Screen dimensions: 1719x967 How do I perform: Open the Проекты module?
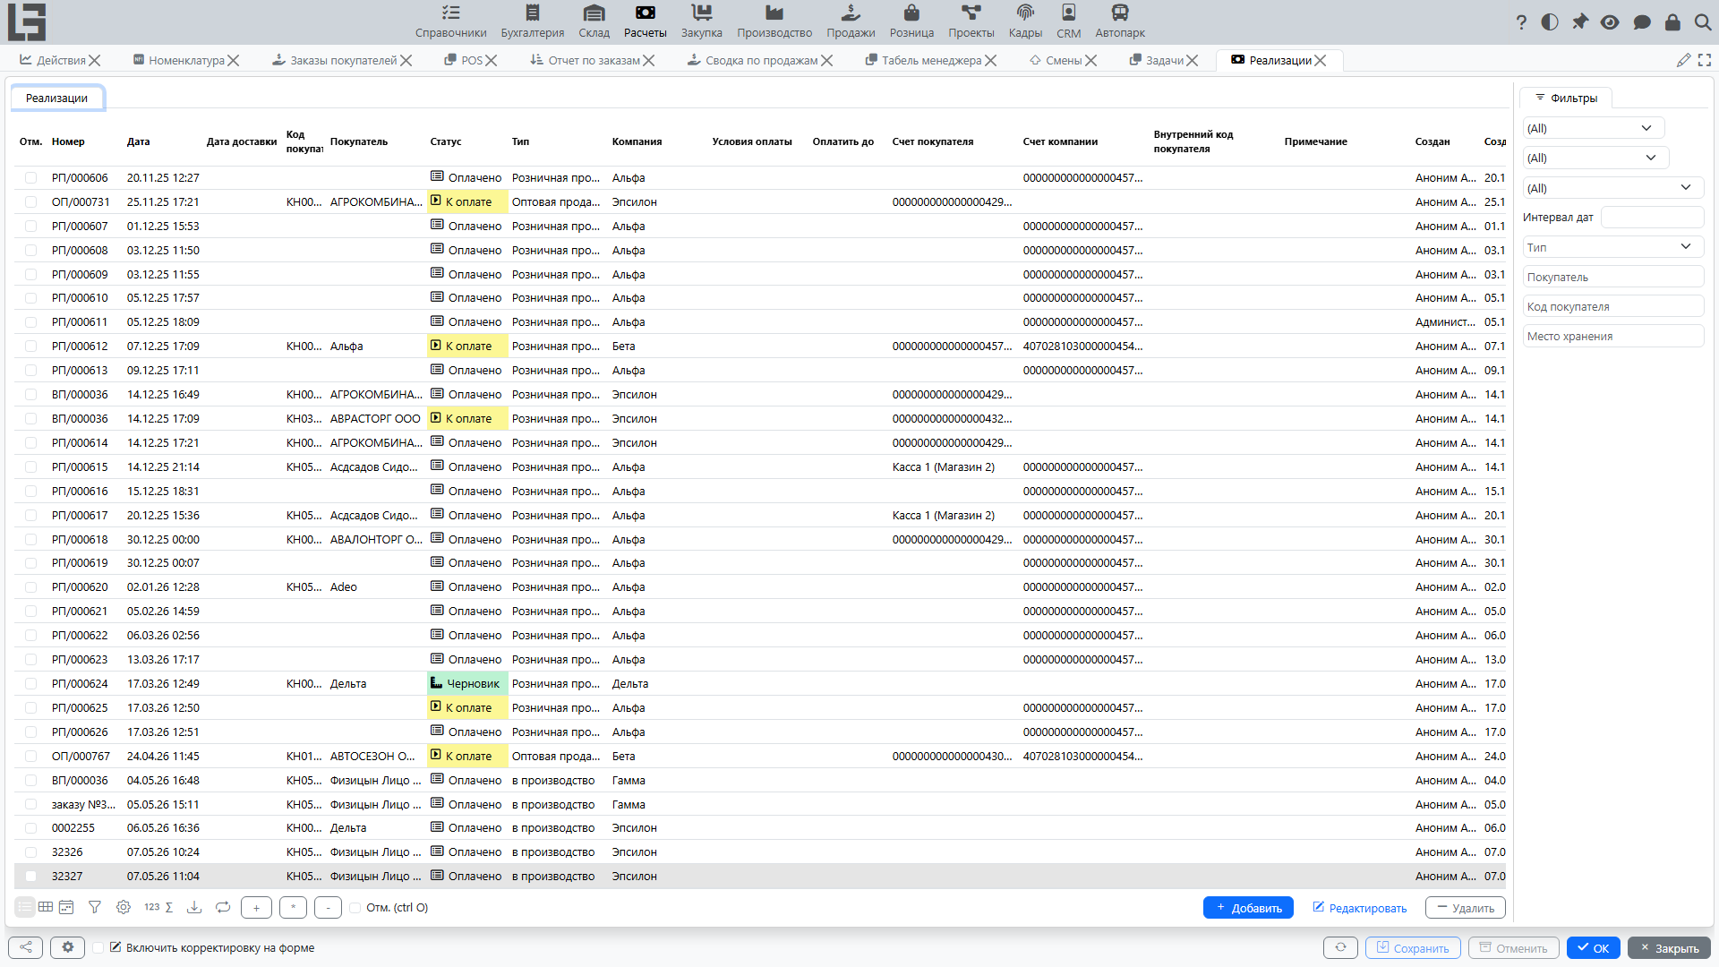971,21
